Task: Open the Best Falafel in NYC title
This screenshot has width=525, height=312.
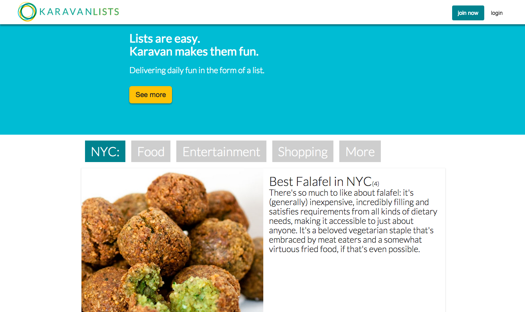Action: (x=320, y=181)
